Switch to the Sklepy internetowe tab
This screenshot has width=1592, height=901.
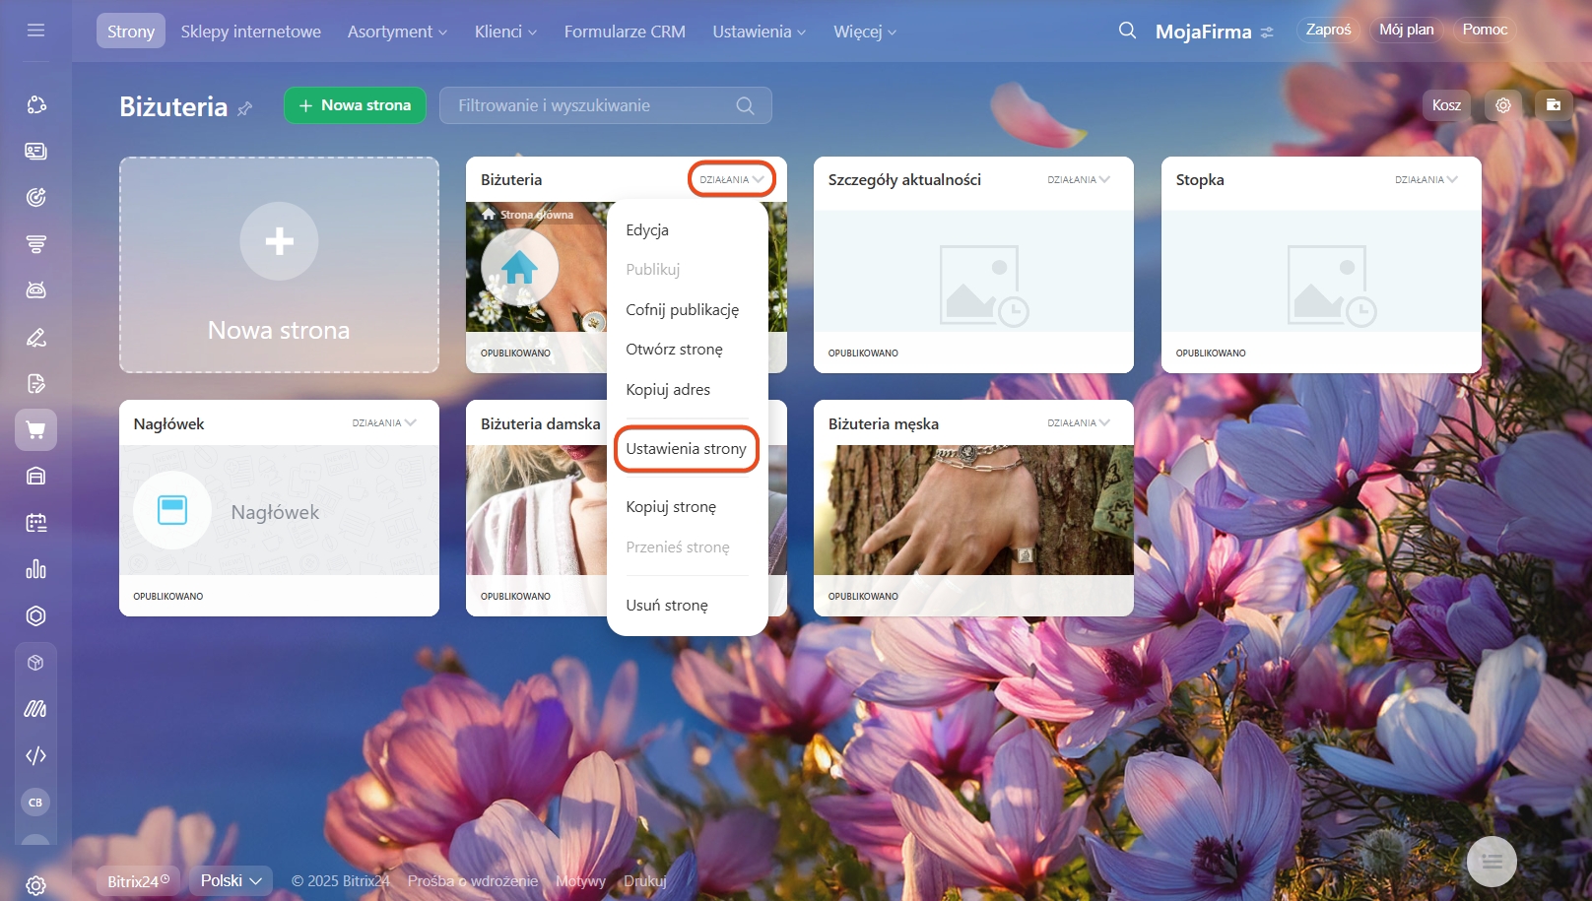251,32
